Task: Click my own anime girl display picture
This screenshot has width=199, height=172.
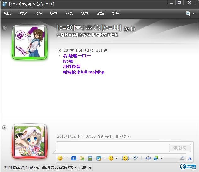Action: click(x=30, y=141)
